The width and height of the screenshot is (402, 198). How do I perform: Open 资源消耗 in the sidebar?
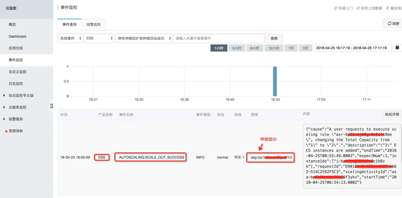(x=16, y=131)
